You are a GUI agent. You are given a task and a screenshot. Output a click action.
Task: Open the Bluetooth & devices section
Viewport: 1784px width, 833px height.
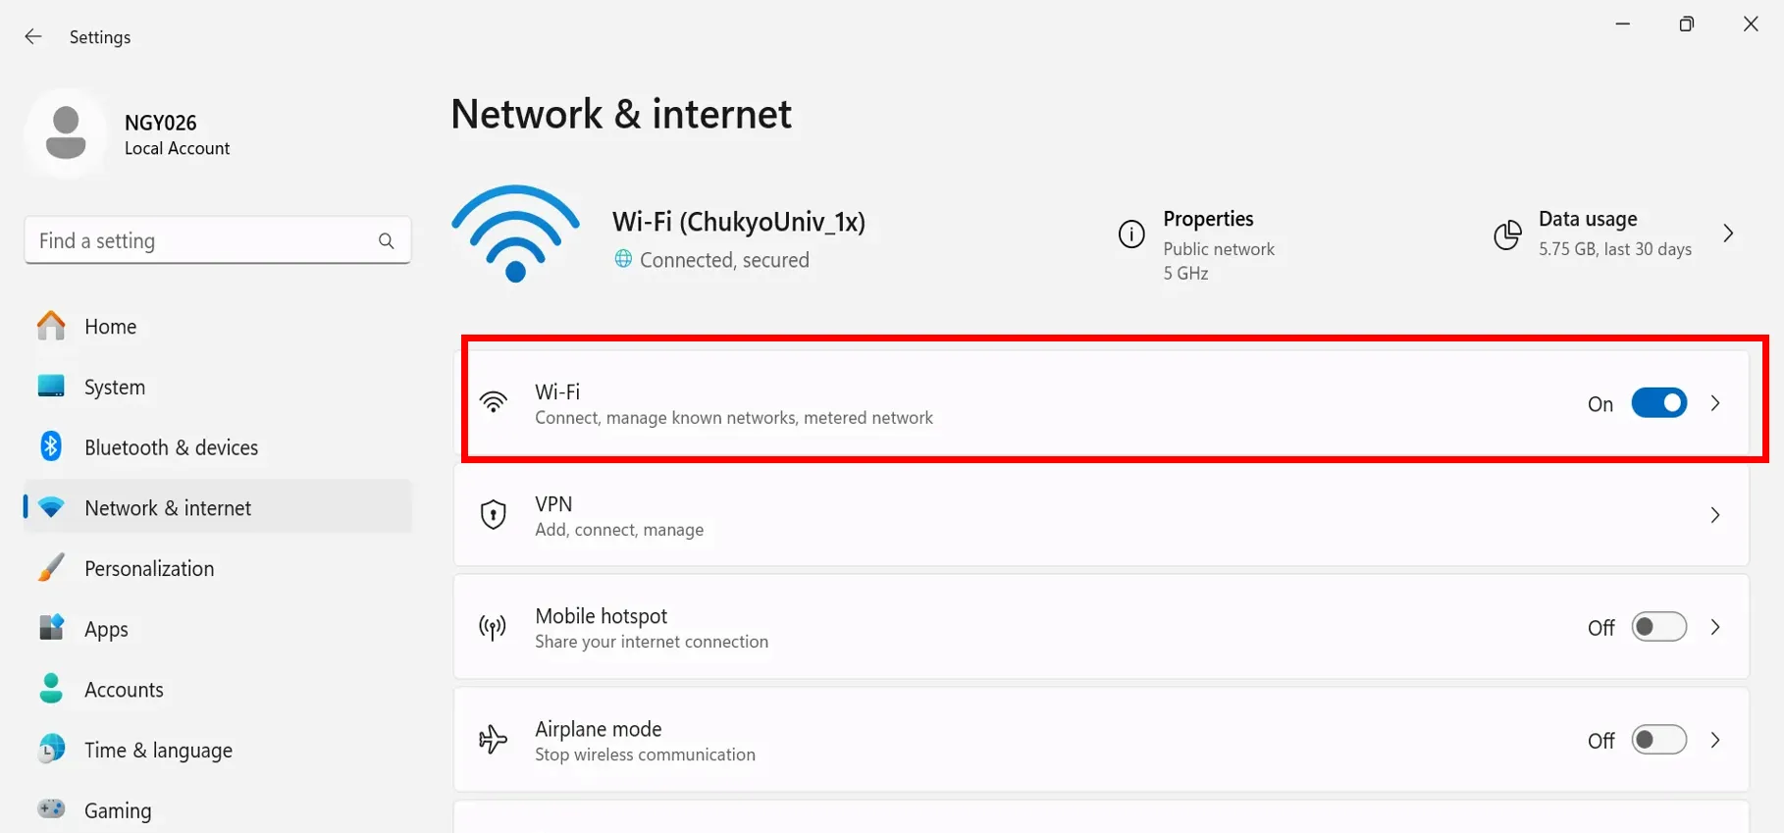(171, 447)
